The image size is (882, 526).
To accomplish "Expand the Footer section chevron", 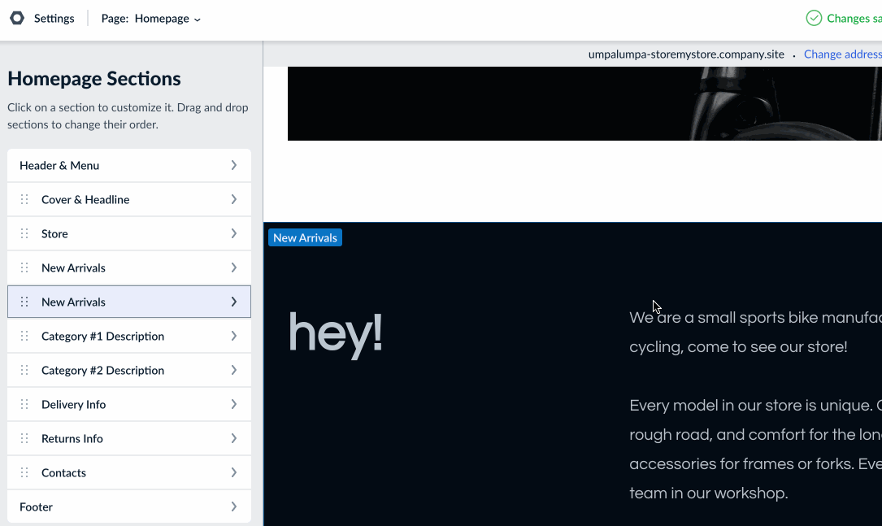I will click(x=234, y=506).
